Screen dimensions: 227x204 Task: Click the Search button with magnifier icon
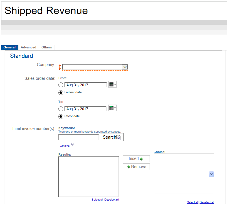111,137
